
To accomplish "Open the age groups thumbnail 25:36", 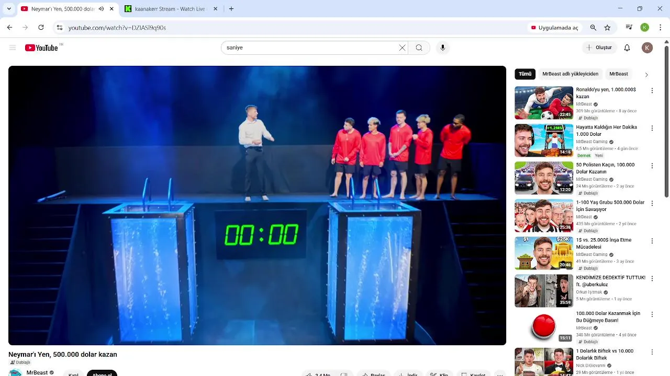I will 544,216.
